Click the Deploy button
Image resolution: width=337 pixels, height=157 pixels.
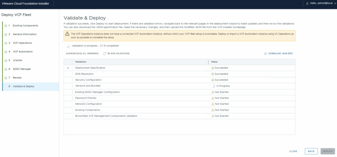click(x=327, y=151)
